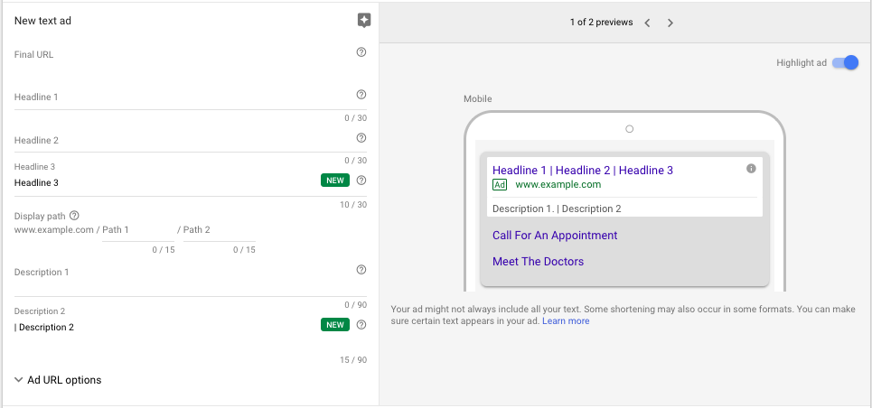The width and height of the screenshot is (872, 408).
Task: Open the info icon in ad preview
Action: point(751,169)
